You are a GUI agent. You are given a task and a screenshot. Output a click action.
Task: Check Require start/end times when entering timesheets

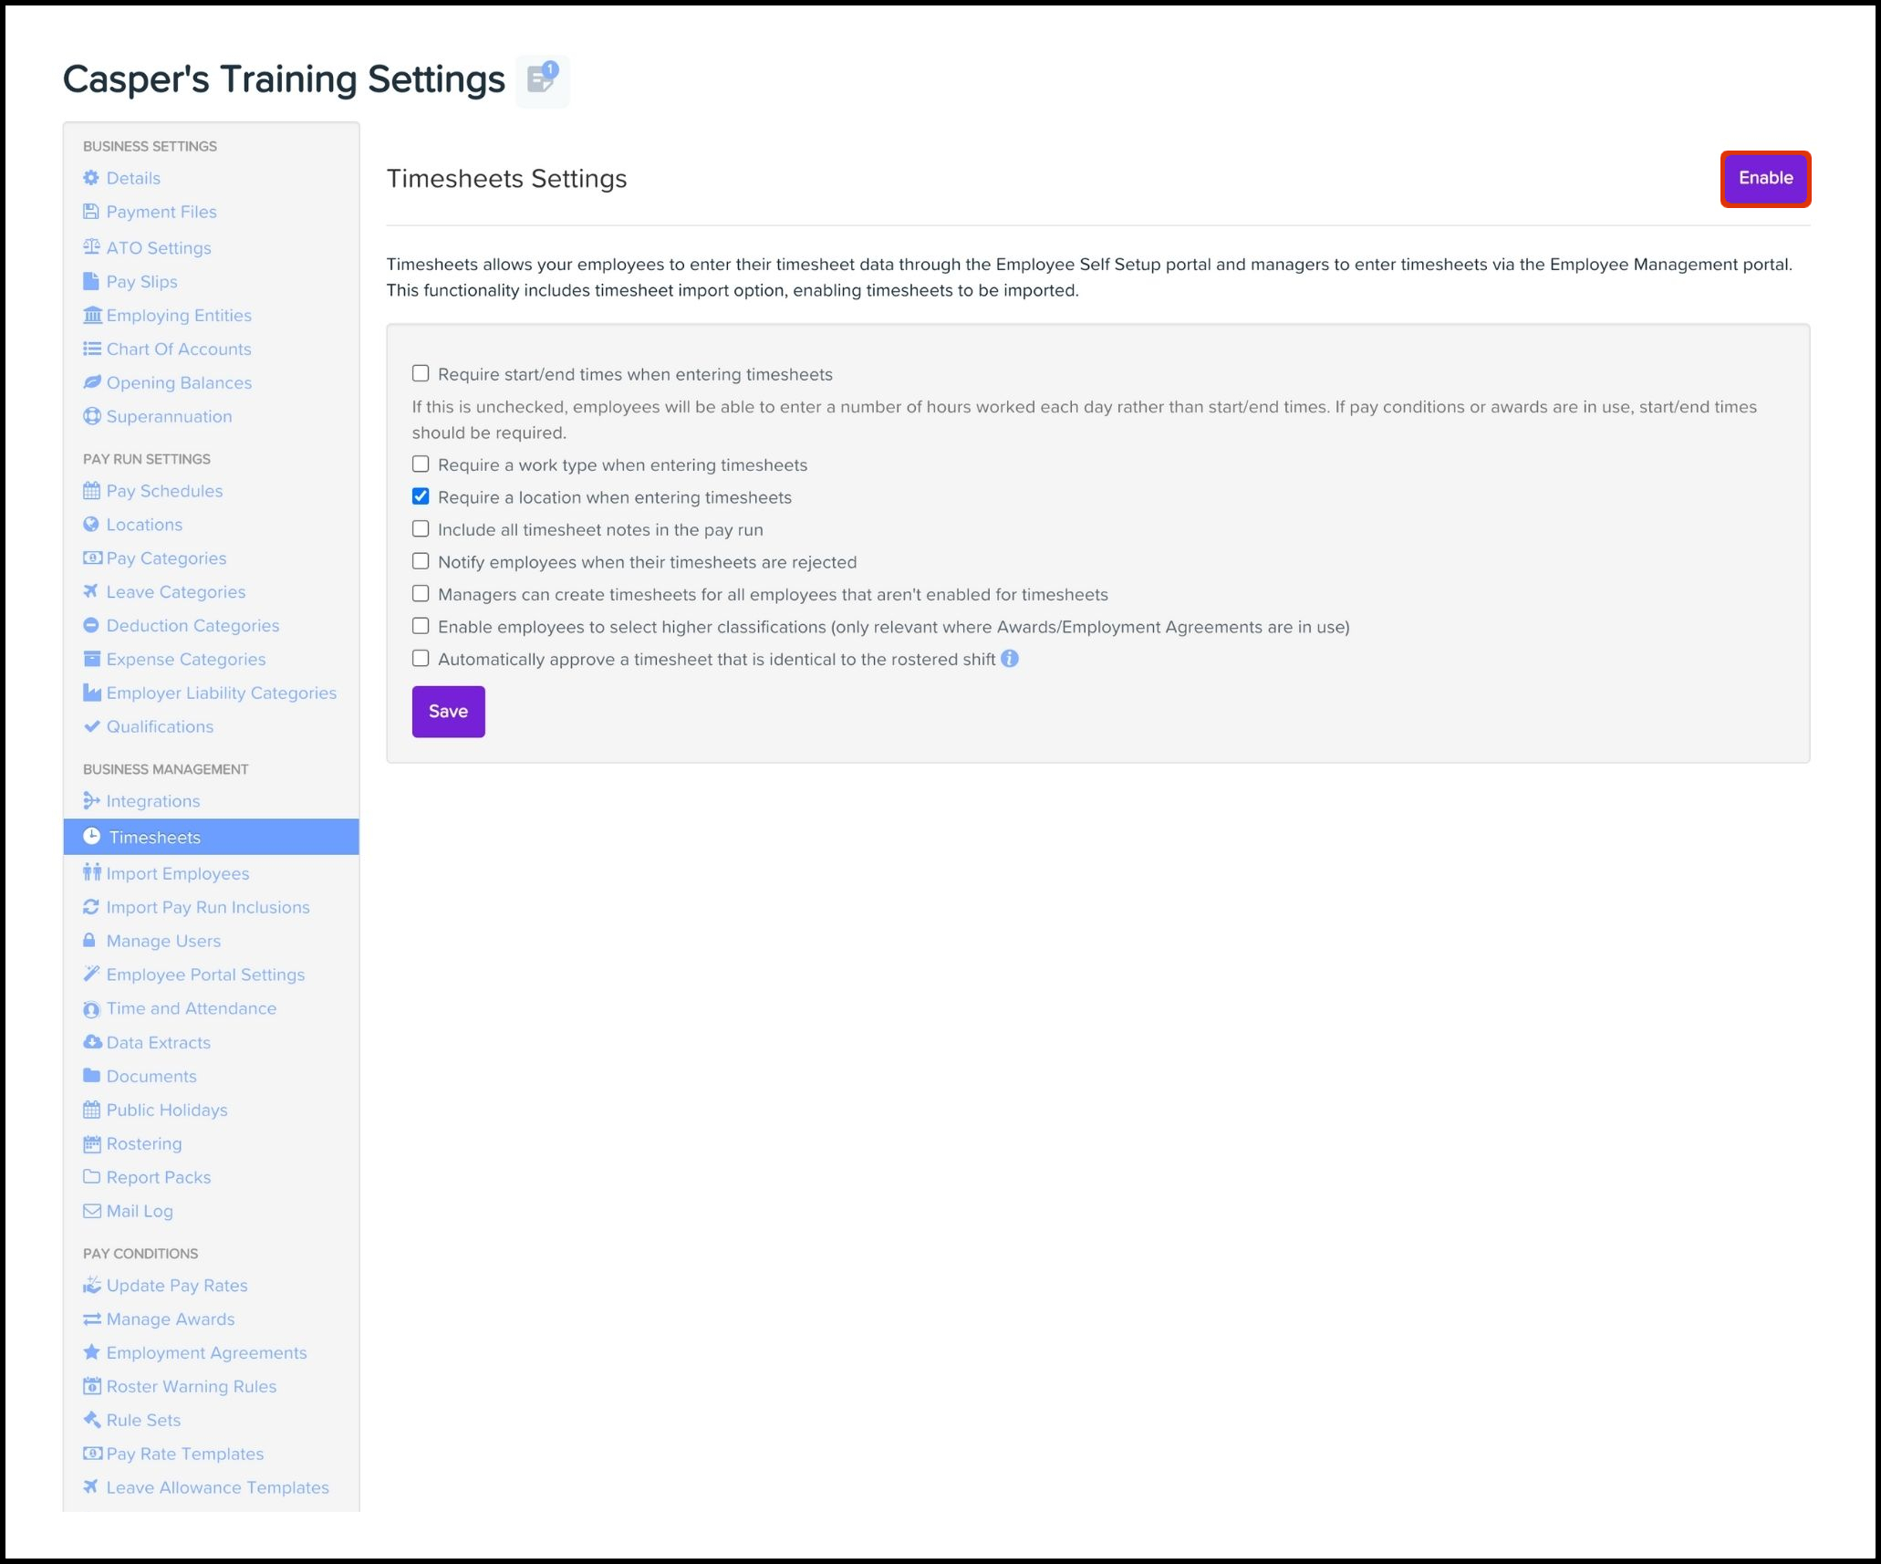(421, 373)
